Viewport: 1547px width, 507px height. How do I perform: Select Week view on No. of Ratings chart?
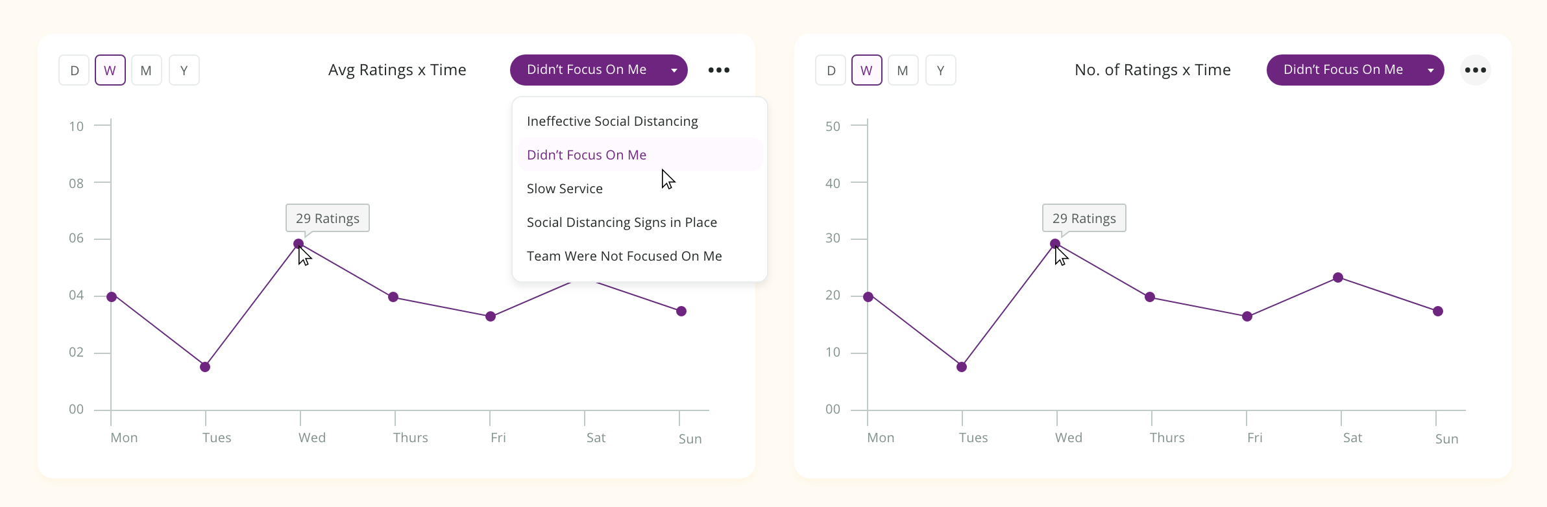coord(866,70)
